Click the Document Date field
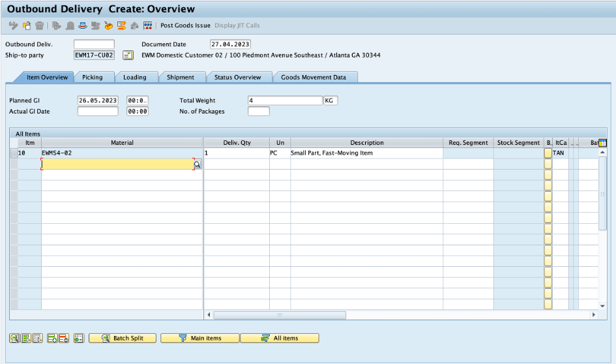This screenshot has height=364, width=616. point(230,44)
